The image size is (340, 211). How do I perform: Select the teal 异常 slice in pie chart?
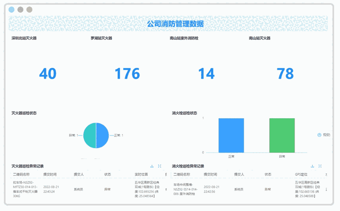click(x=90, y=135)
